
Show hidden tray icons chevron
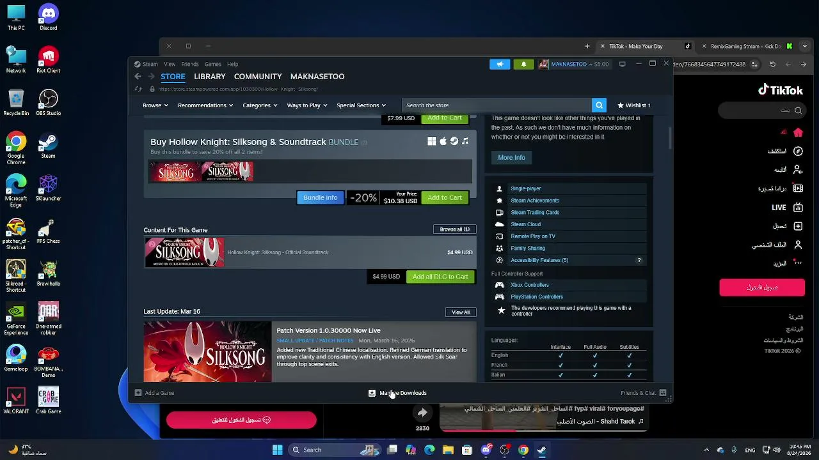pyautogui.click(x=706, y=450)
